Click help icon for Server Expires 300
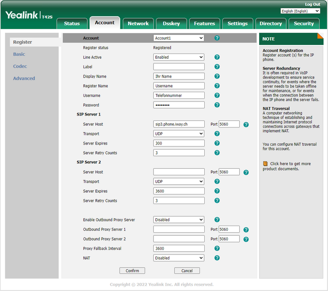Image resolution: width=328 pixels, height=291 pixels. tap(217, 143)
